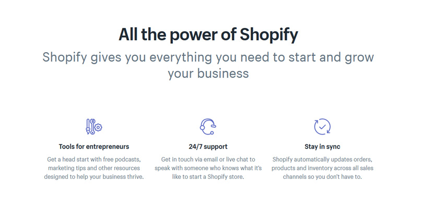422x217 pixels.
Task: Click the "speak with someone who knows" line
Action: [x=208, y=168]
